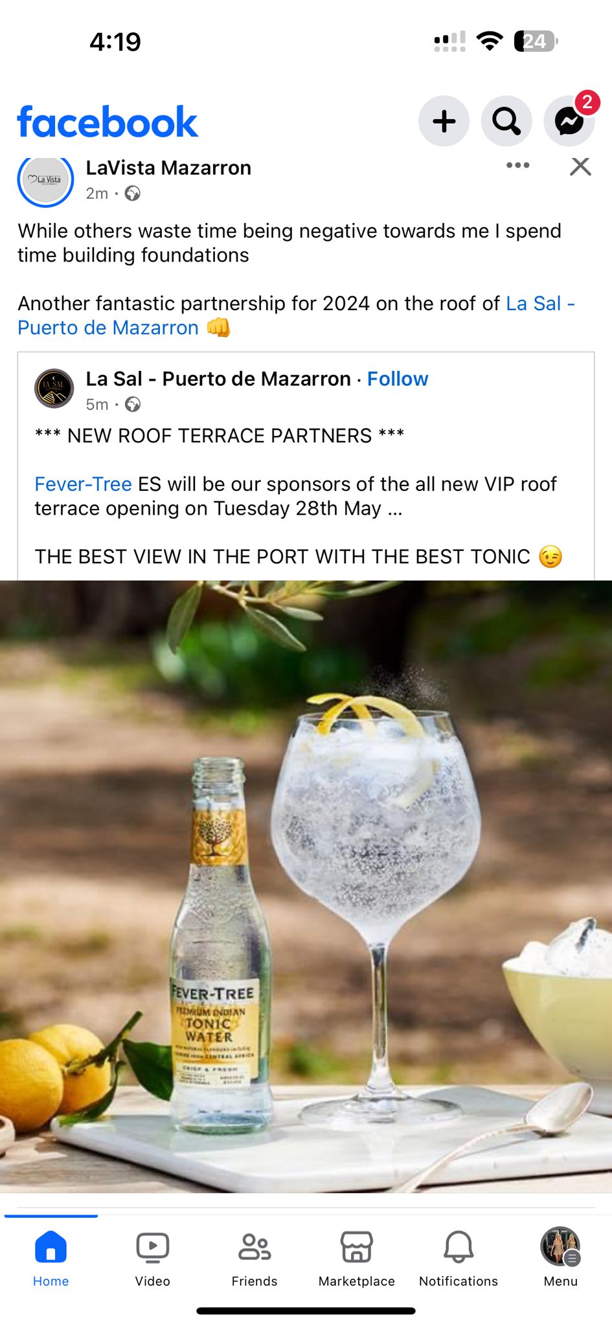Viewport: 612px width, 1326px height.
Task: Open LaVista Mazarron profile picture
Action: tap(45, 179)
